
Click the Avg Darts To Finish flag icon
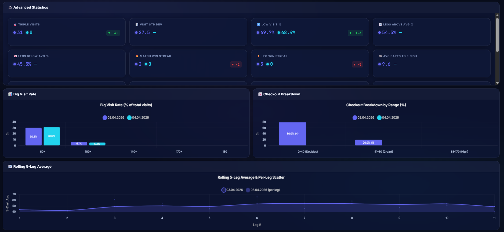point(380,56)
